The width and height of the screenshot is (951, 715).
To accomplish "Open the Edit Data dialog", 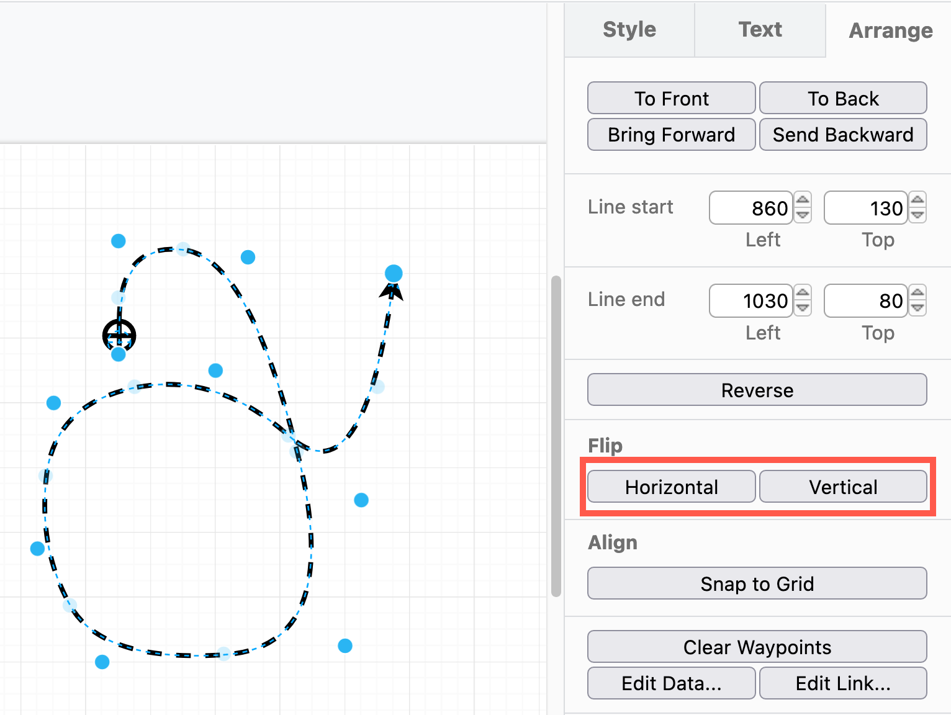I will pos(671,683).
